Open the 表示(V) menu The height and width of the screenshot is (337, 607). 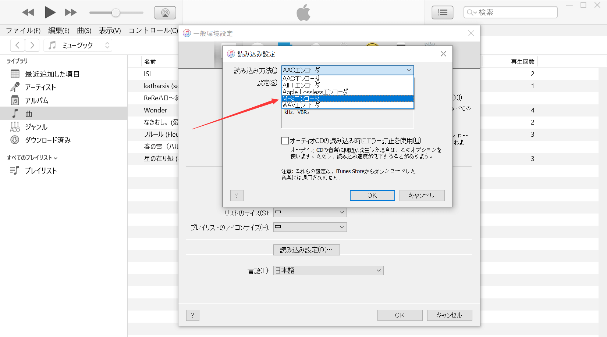110,31
